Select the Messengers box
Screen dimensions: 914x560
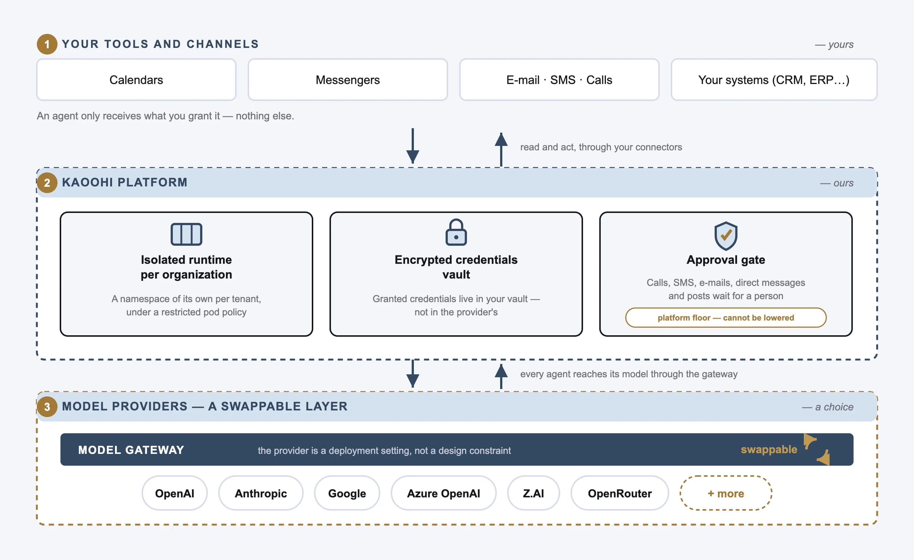(348, 79)
